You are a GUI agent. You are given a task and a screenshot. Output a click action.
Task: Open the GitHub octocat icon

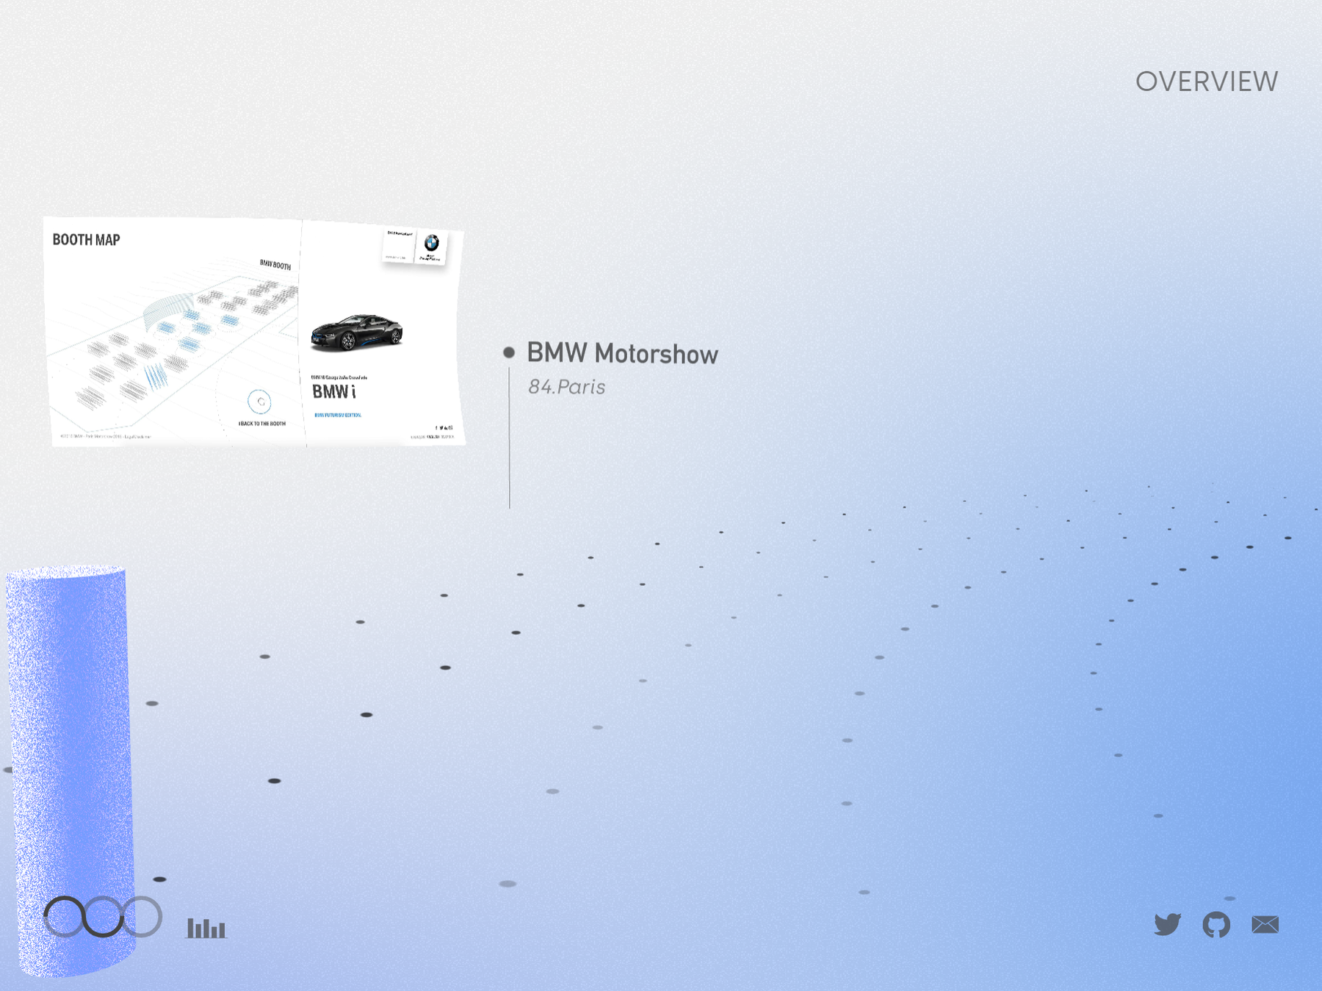[x=1216, y=924]
